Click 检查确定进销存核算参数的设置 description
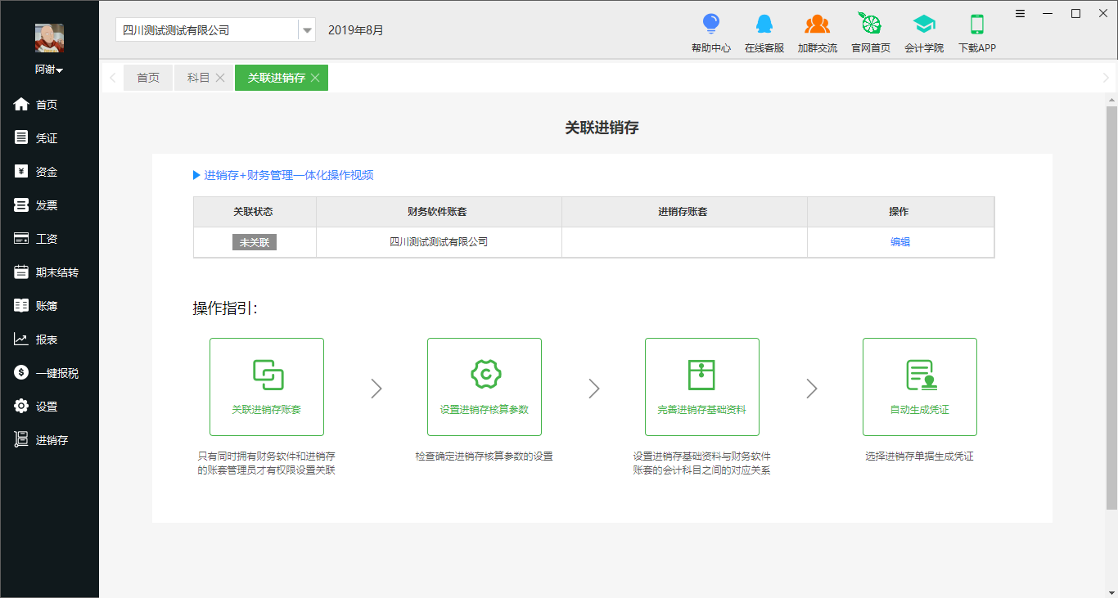 pos(485,456)
